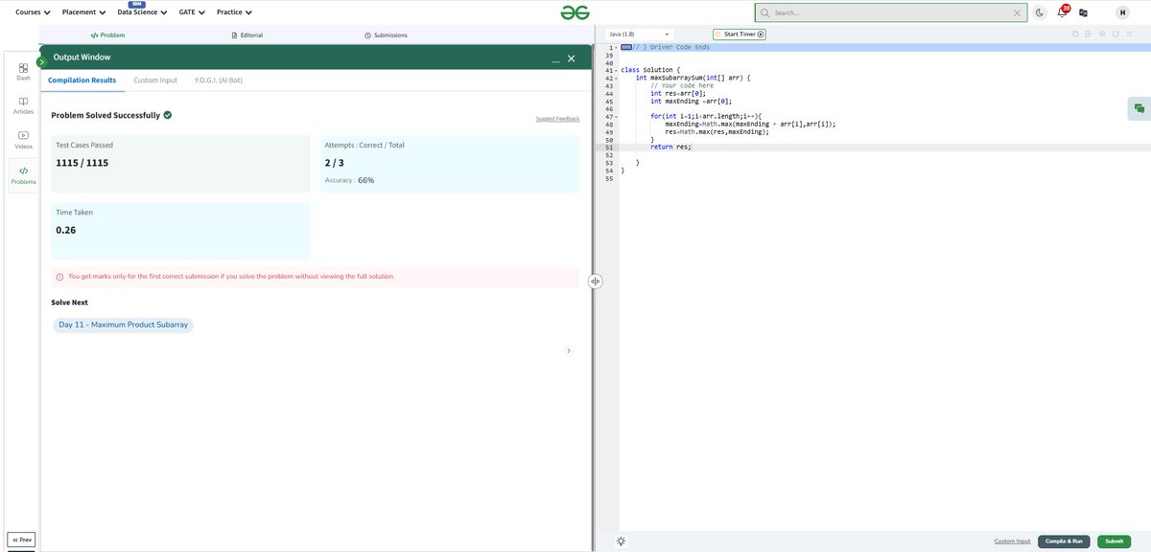The height and width of the screenshot is (552, 1151).
Task: Open the language translate icon
Action: (1084, 12)
